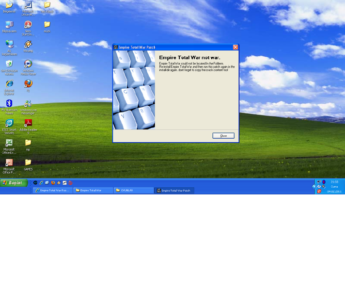The width and height of the screenshot is (345, 291).
Task: Click the taskbar clock showing 21:33
Action: coord(334,182)
